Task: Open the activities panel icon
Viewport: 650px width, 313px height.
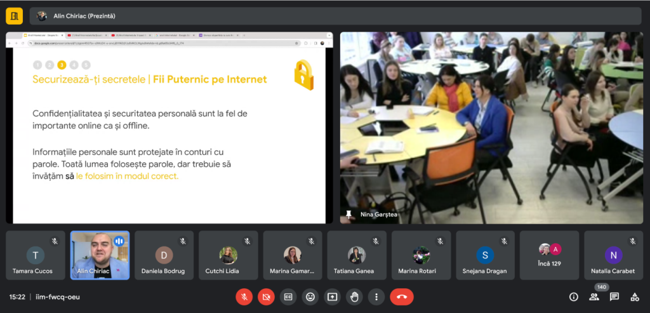Action: pyautogui.click(x=635, y=296)
